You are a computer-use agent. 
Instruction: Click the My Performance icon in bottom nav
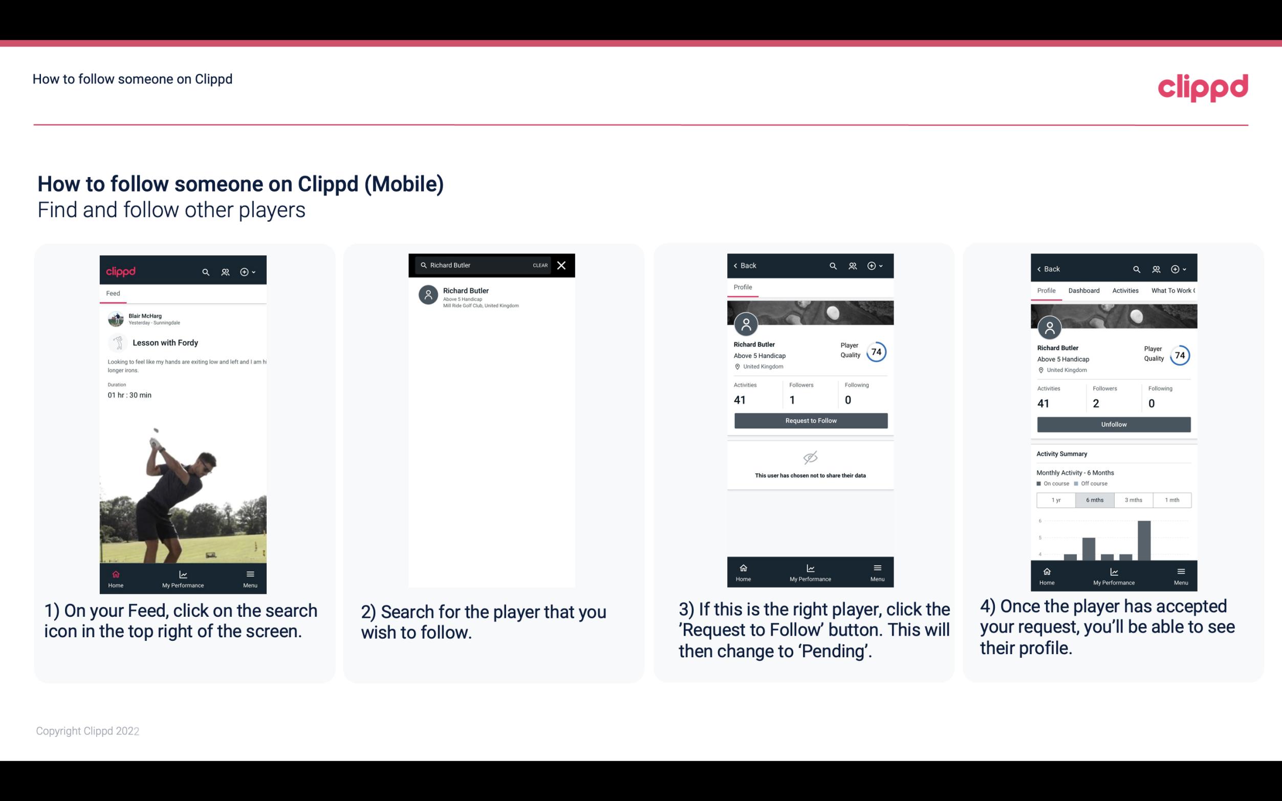click(x=183, y=574)
